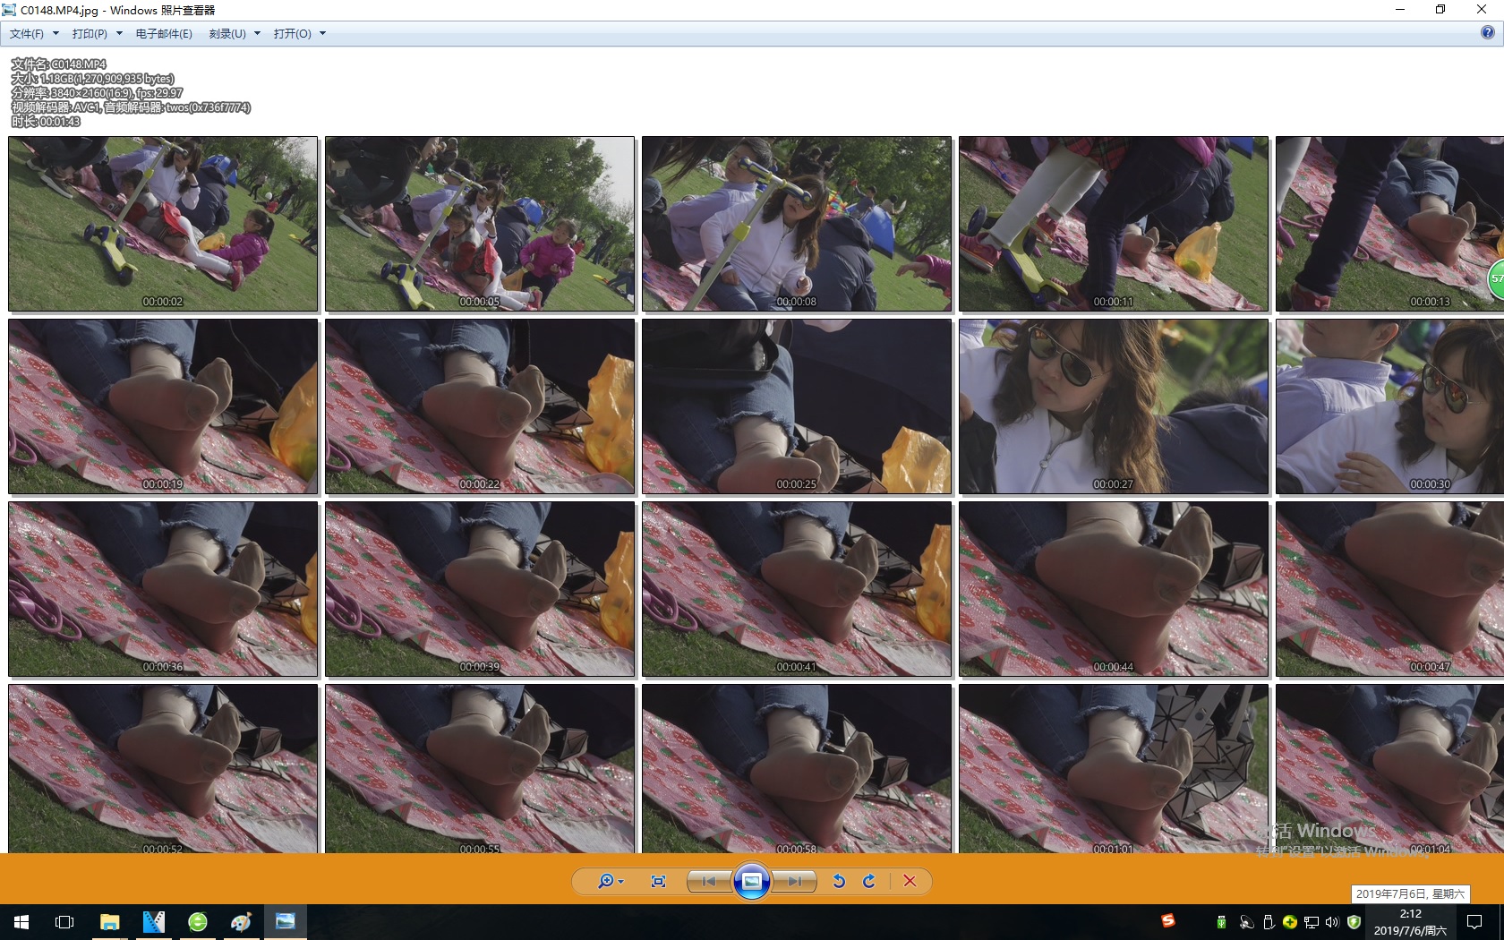Click the 电子邮件(E) menu item

[x=164, y=33]
